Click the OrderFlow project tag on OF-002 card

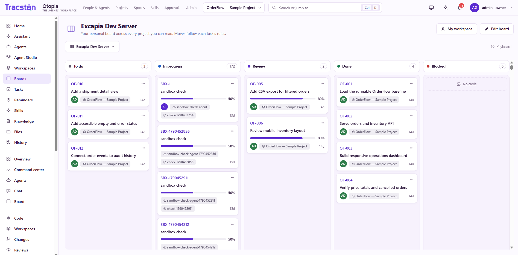coord(374,132)
